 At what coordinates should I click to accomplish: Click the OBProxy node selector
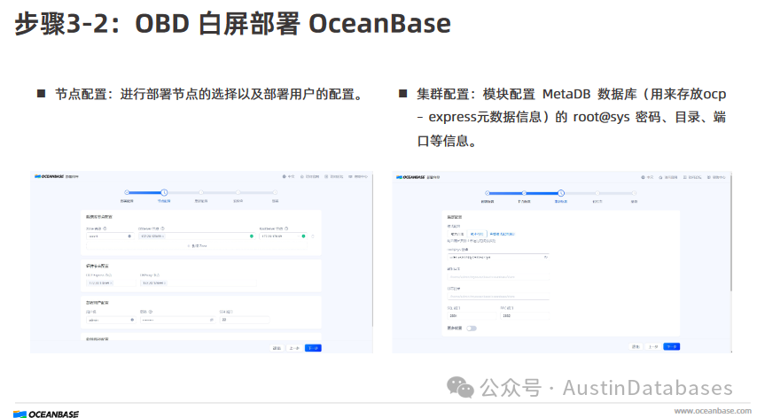pos(198,283)
